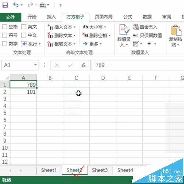Tick the 符号 checkbox
The width and height of the screenshot is (184, 184).
point(5,35)
